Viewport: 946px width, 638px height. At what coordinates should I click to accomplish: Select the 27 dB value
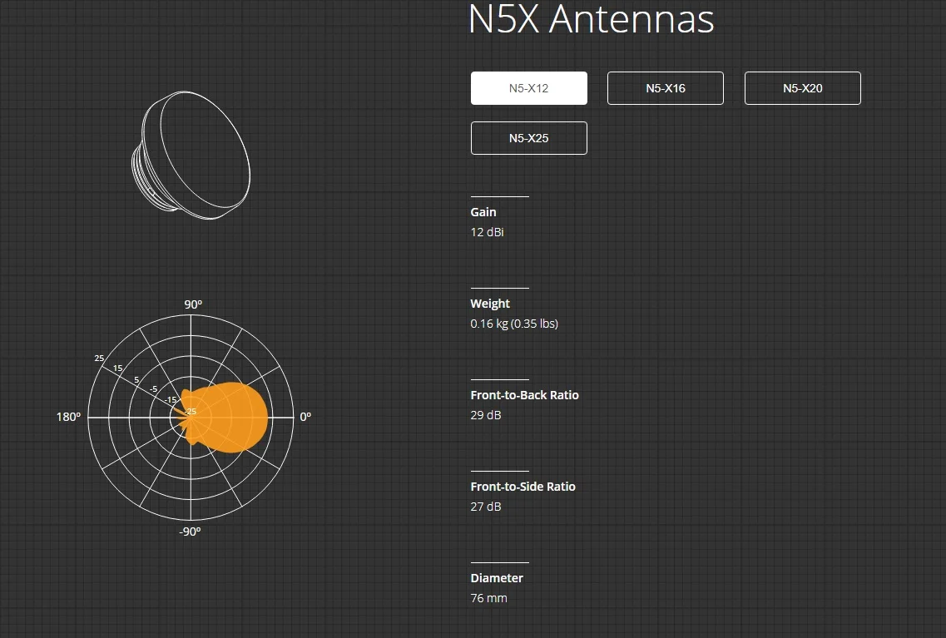pyautogui.click(x=486, y=507)
